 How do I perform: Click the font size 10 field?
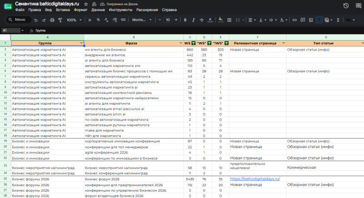pos(167,20)
